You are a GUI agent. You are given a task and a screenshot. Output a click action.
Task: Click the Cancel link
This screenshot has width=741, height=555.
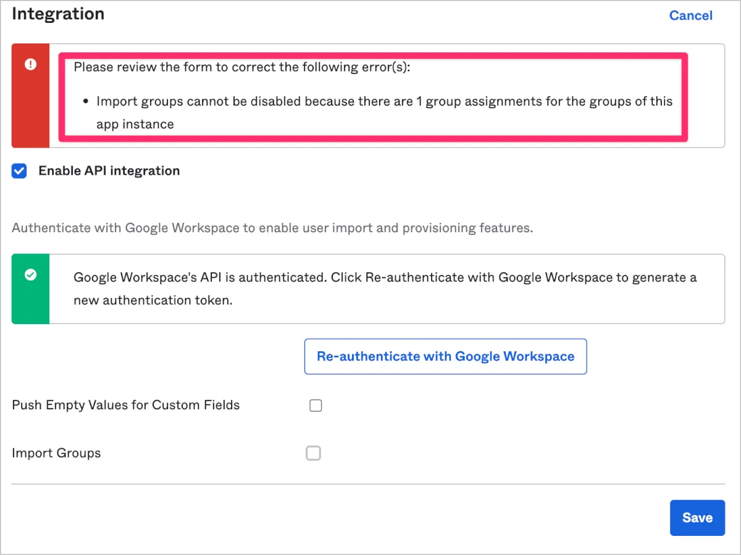[x=690, y=15]
